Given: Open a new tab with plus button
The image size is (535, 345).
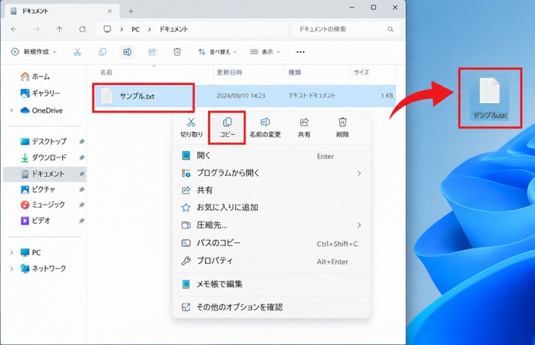Looking at the screenshot, I should pyautogui.click(x=130, y=11).
